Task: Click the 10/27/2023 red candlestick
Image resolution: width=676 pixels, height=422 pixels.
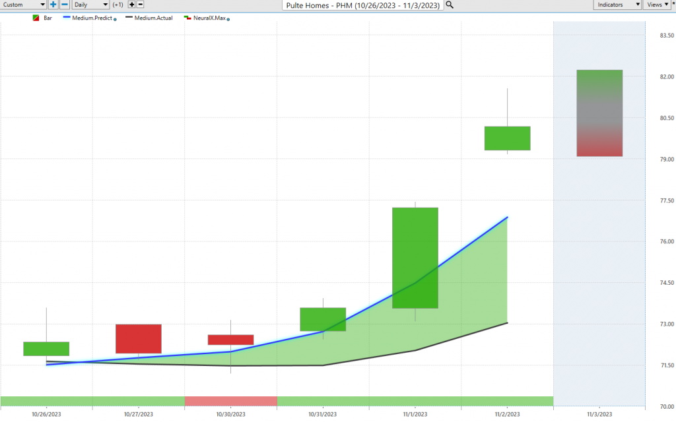Action: point(139,339)
